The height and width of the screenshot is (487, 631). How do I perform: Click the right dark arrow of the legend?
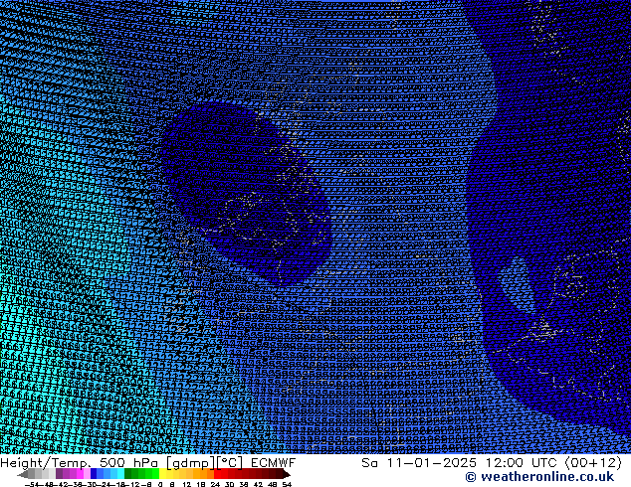[x=287, y=474]
